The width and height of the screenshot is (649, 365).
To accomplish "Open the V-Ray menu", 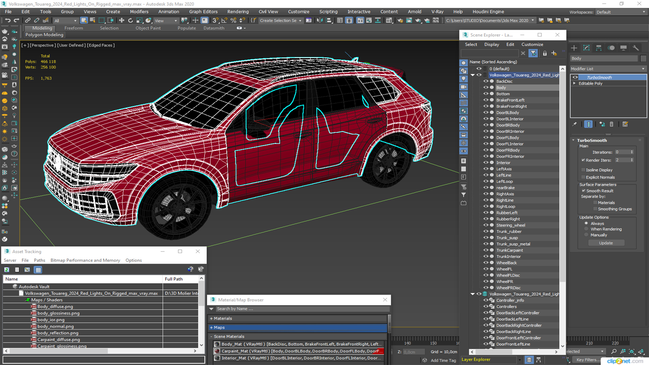I will pyautogui.click(x=437, y=11).
